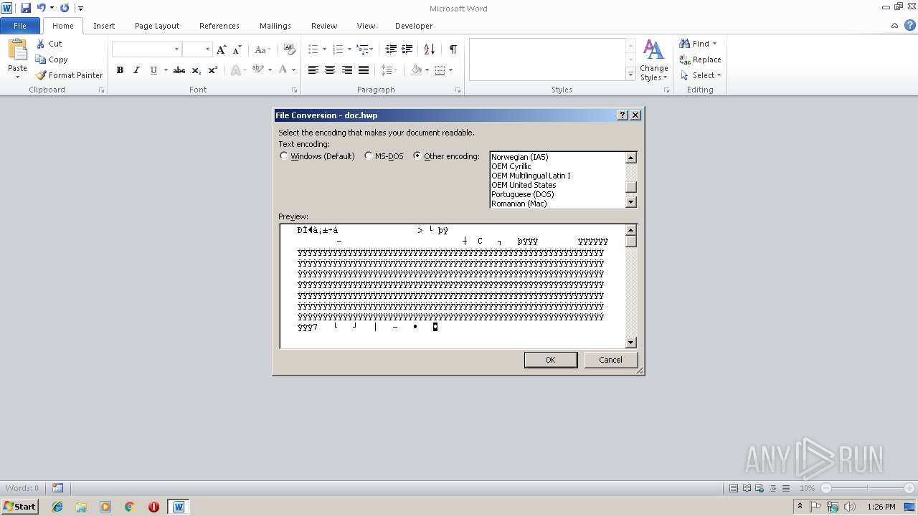Screen dimensions: 918x516
Task: Open the File tab
Action: point(20,26)
